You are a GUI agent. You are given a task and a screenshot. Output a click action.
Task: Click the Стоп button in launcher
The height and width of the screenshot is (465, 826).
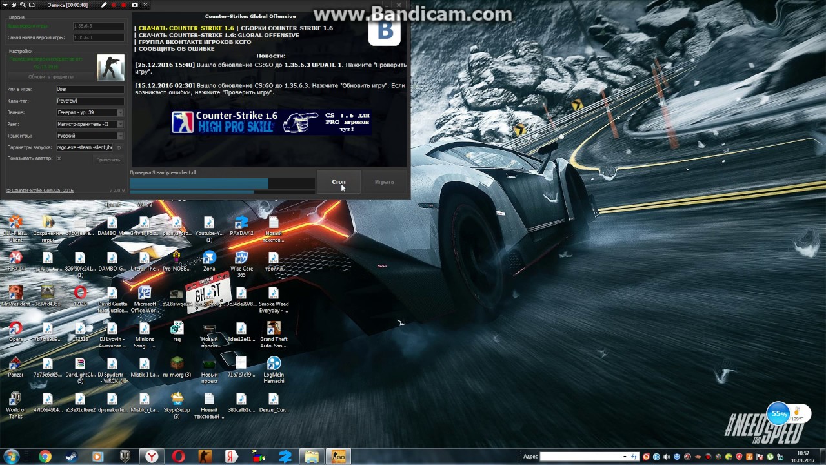click(339, 182)
